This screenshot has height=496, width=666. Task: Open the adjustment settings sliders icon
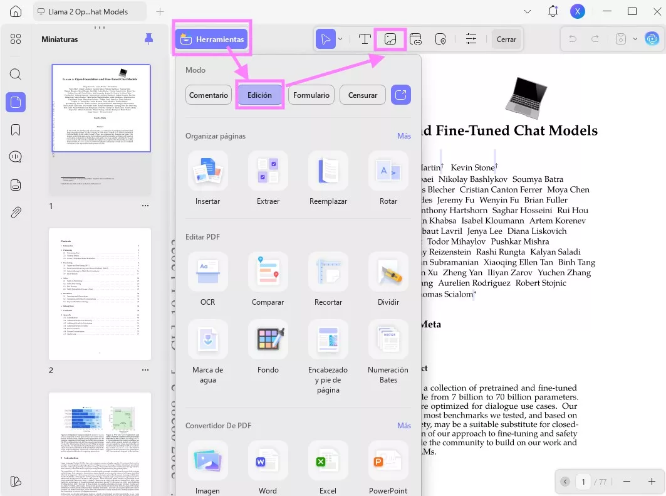pyautogui.click(x=471, y=39)
